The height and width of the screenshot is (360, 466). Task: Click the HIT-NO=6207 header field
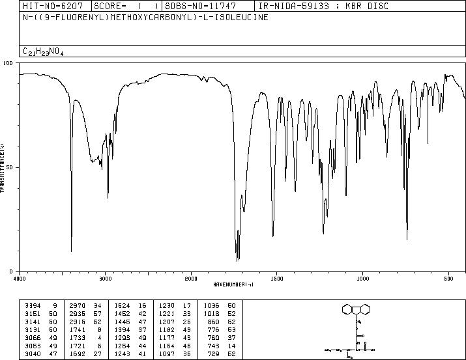(x=56, y=6)
